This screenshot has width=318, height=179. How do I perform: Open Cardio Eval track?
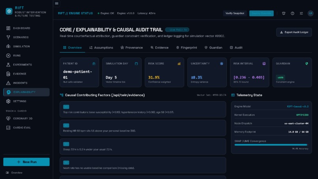pos(26,128)
